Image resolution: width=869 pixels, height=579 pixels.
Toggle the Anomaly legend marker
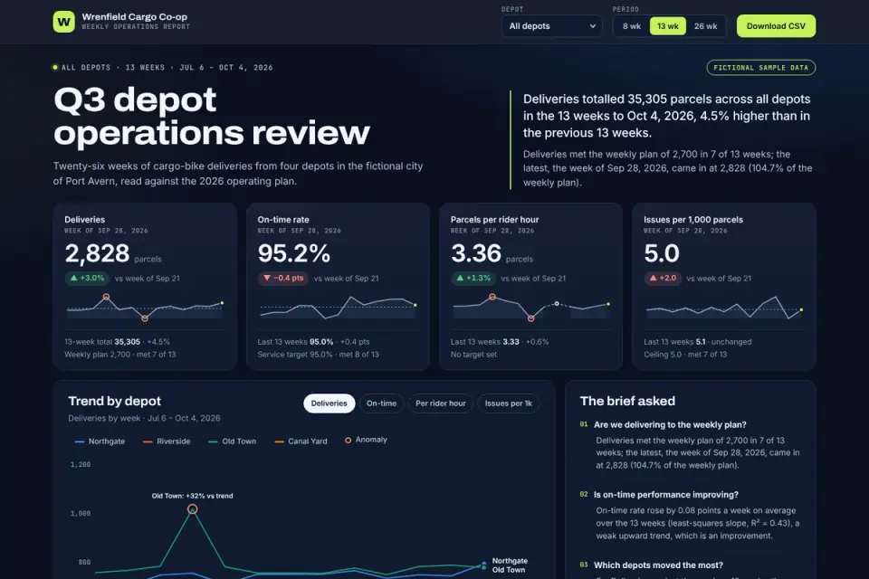coord(366,440)
